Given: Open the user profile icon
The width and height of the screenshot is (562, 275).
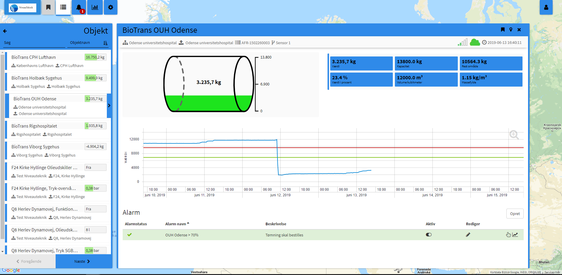Looking at the screenshot, I should click(546, 7).
